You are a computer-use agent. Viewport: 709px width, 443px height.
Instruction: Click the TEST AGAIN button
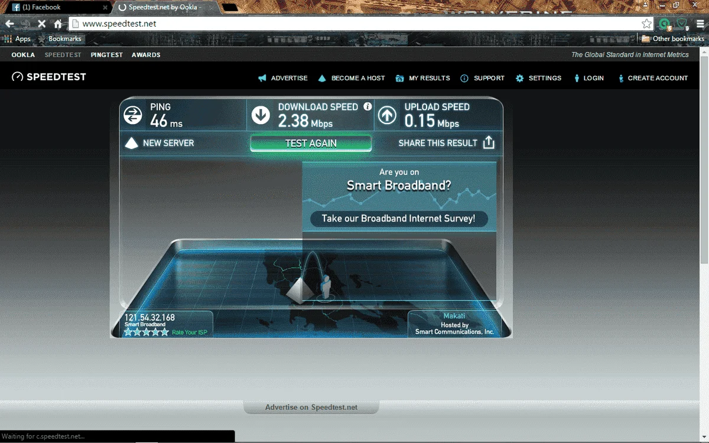tap(311, 143)
